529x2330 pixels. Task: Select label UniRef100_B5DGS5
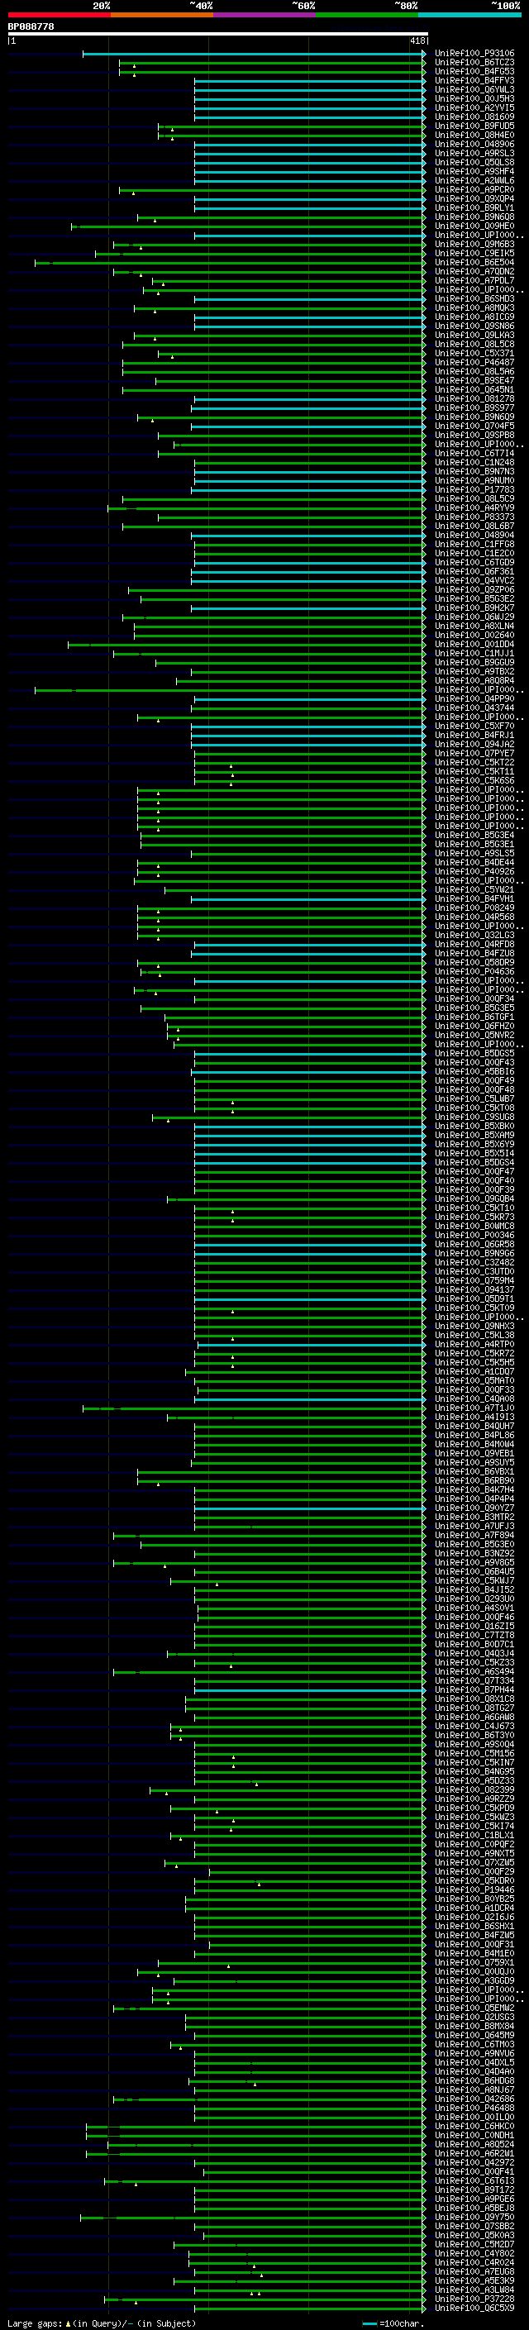click(474, 1054)
